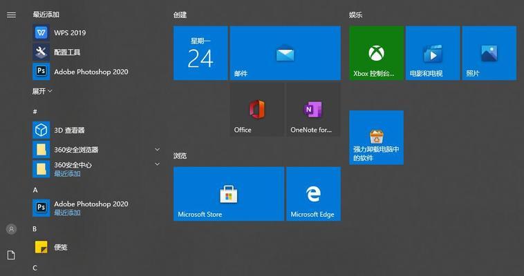Expand the 展开 recently added list

point(42,91)
